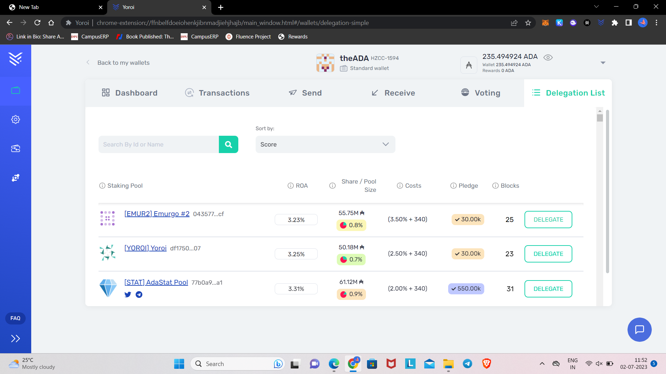Expand the wallet details using the top-right arrow

pos(603,63)
